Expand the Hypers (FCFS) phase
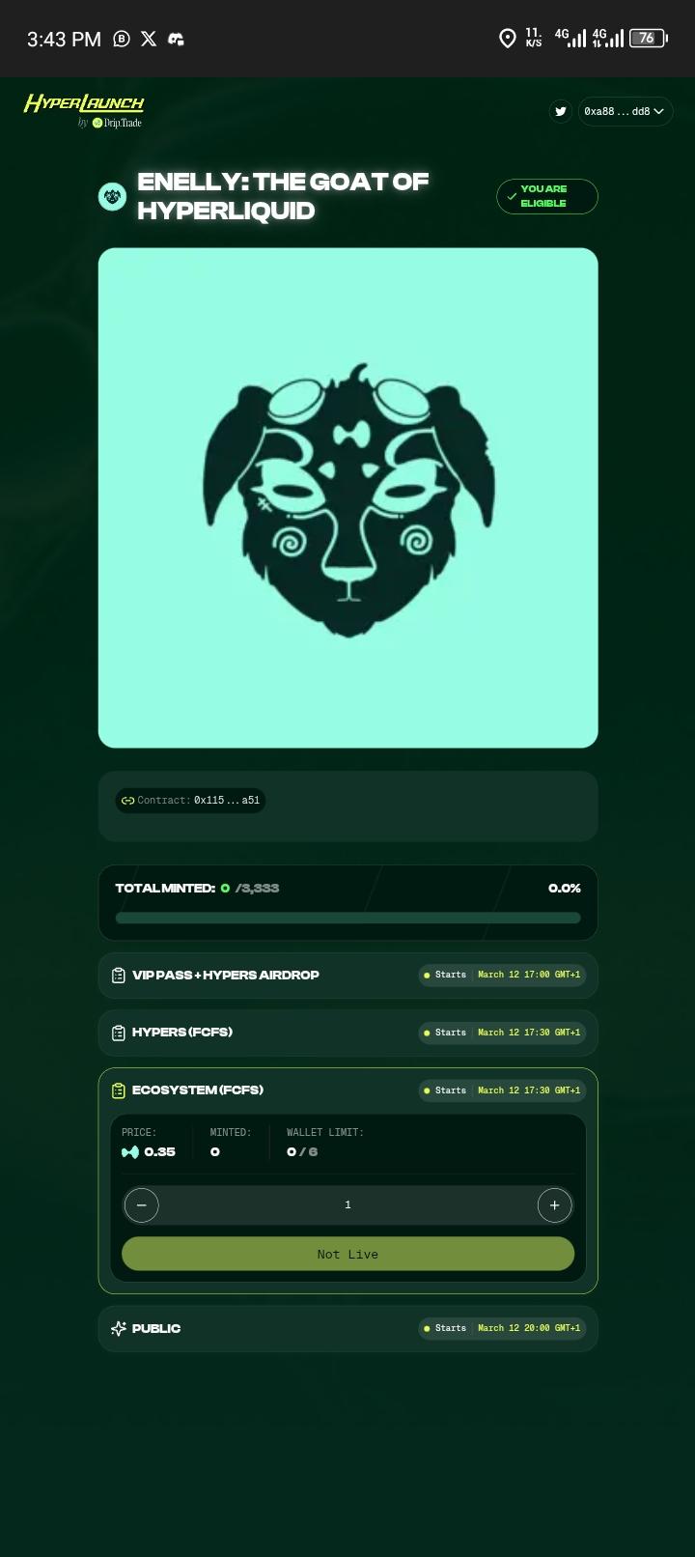 (347, 1033)
